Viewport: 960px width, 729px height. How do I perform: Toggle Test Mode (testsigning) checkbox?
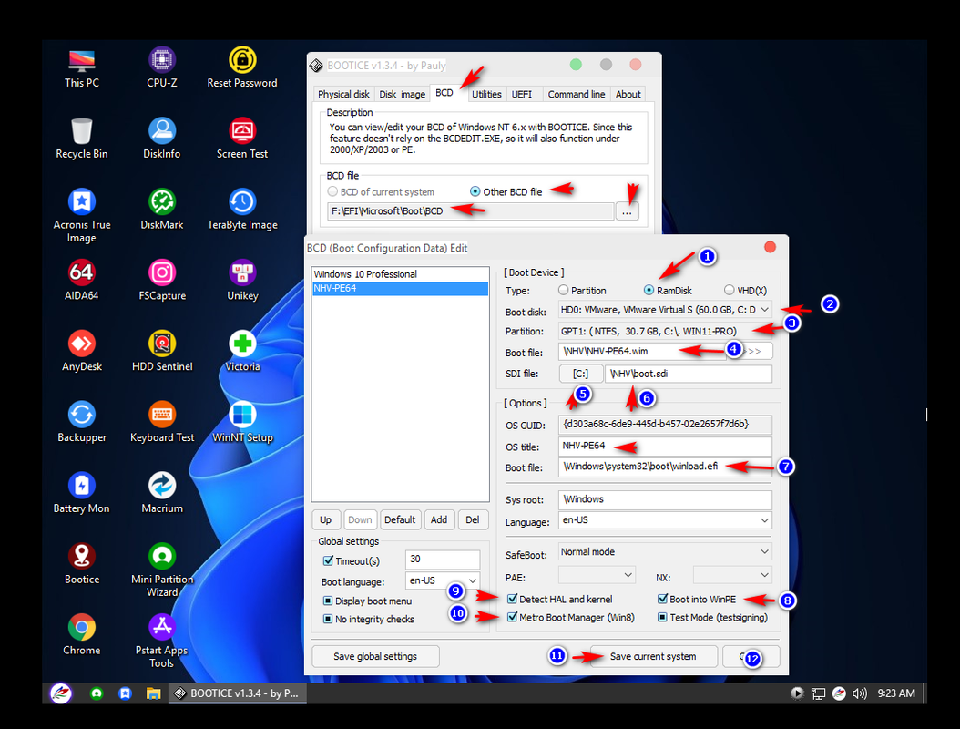tap(662, 618)
